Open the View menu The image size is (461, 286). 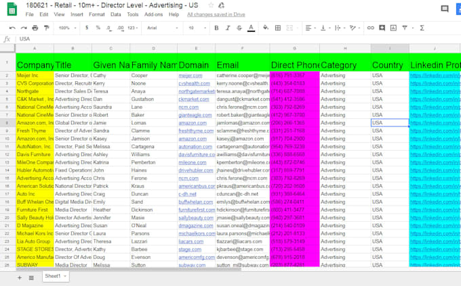59,14
